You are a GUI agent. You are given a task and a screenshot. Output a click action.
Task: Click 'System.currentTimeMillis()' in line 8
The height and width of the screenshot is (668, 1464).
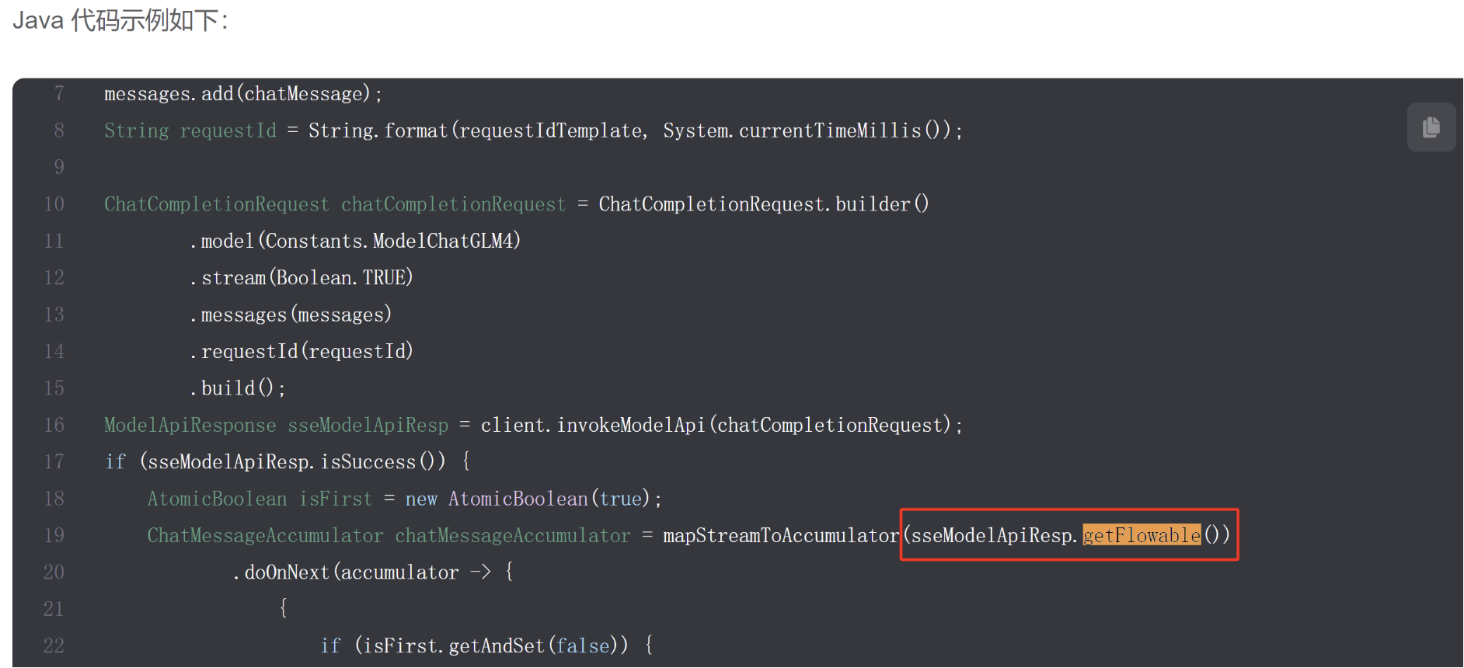[807, 130]
